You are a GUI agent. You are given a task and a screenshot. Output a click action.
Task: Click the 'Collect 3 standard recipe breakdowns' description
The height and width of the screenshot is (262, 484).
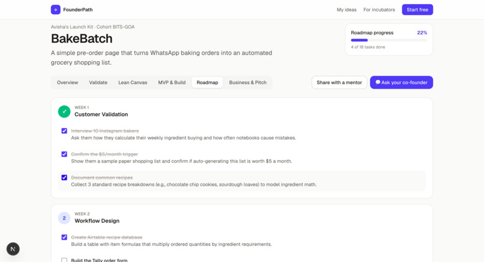(x=194, y=184)
